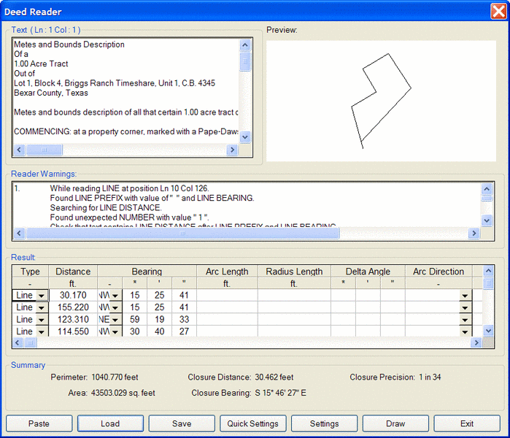The height and width of the screenshot is (438, 510).
Task: Open Arc Direction dropdown in first row
Action: tap(465, 296)
